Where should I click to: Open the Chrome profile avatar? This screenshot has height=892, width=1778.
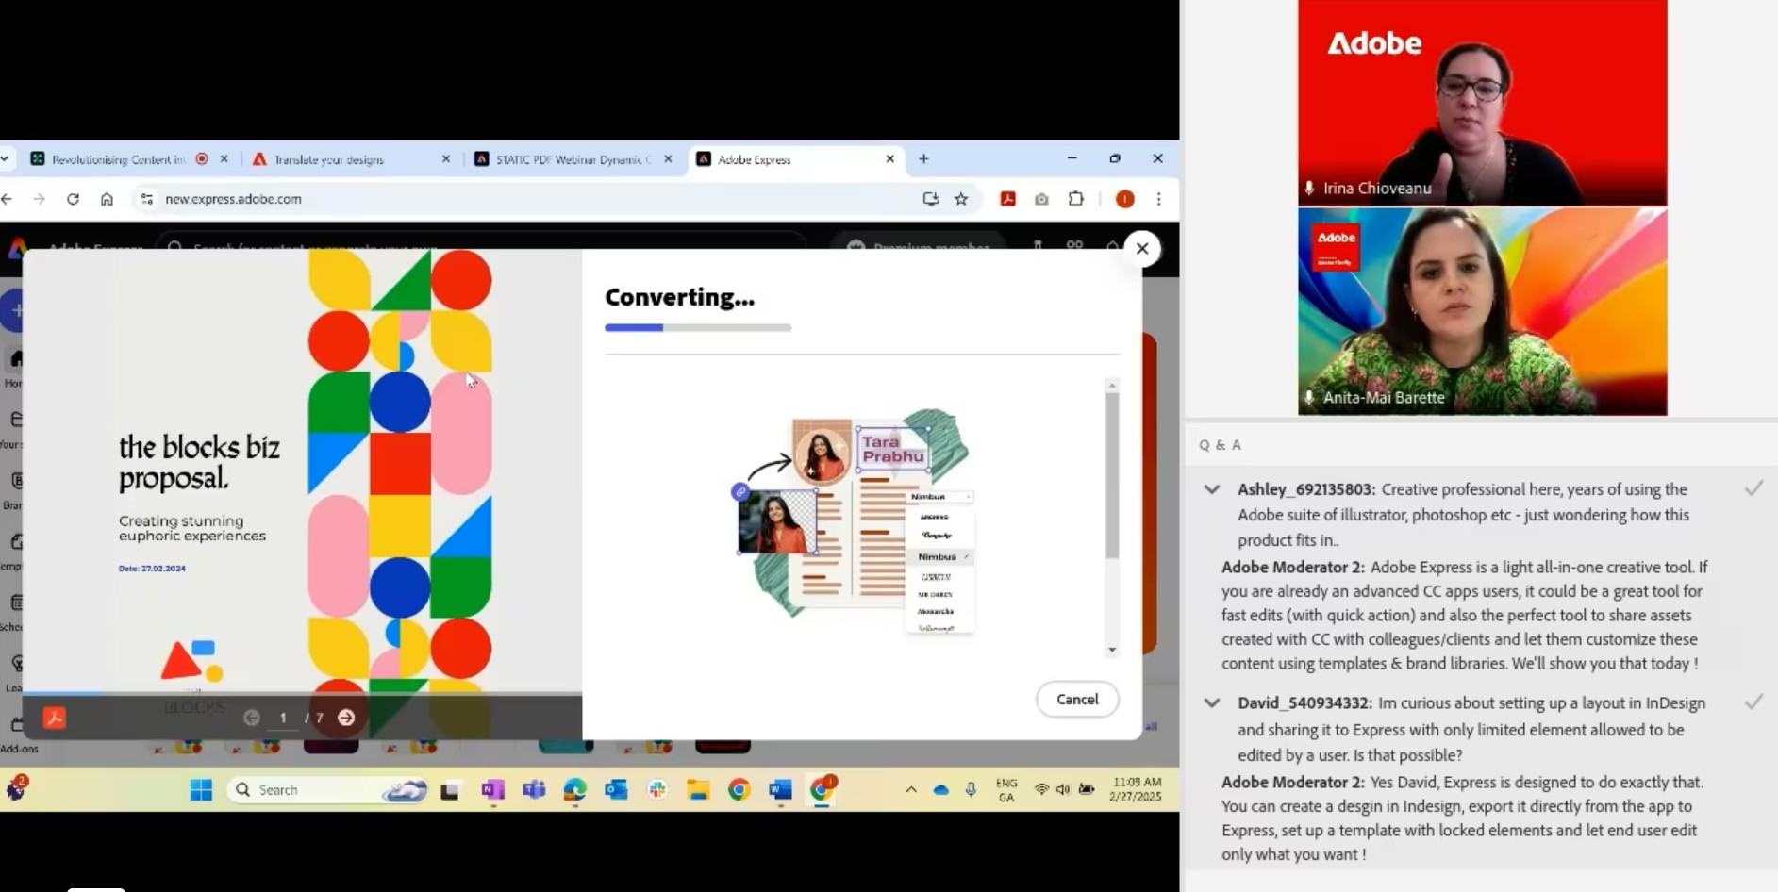[x=1124, y=199]
